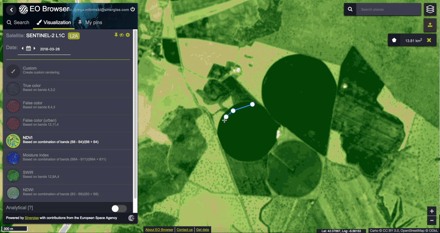The height and width of the screenshot is (233, 440).
Task: Click the date field 2018-03-26
Action: 50,49
